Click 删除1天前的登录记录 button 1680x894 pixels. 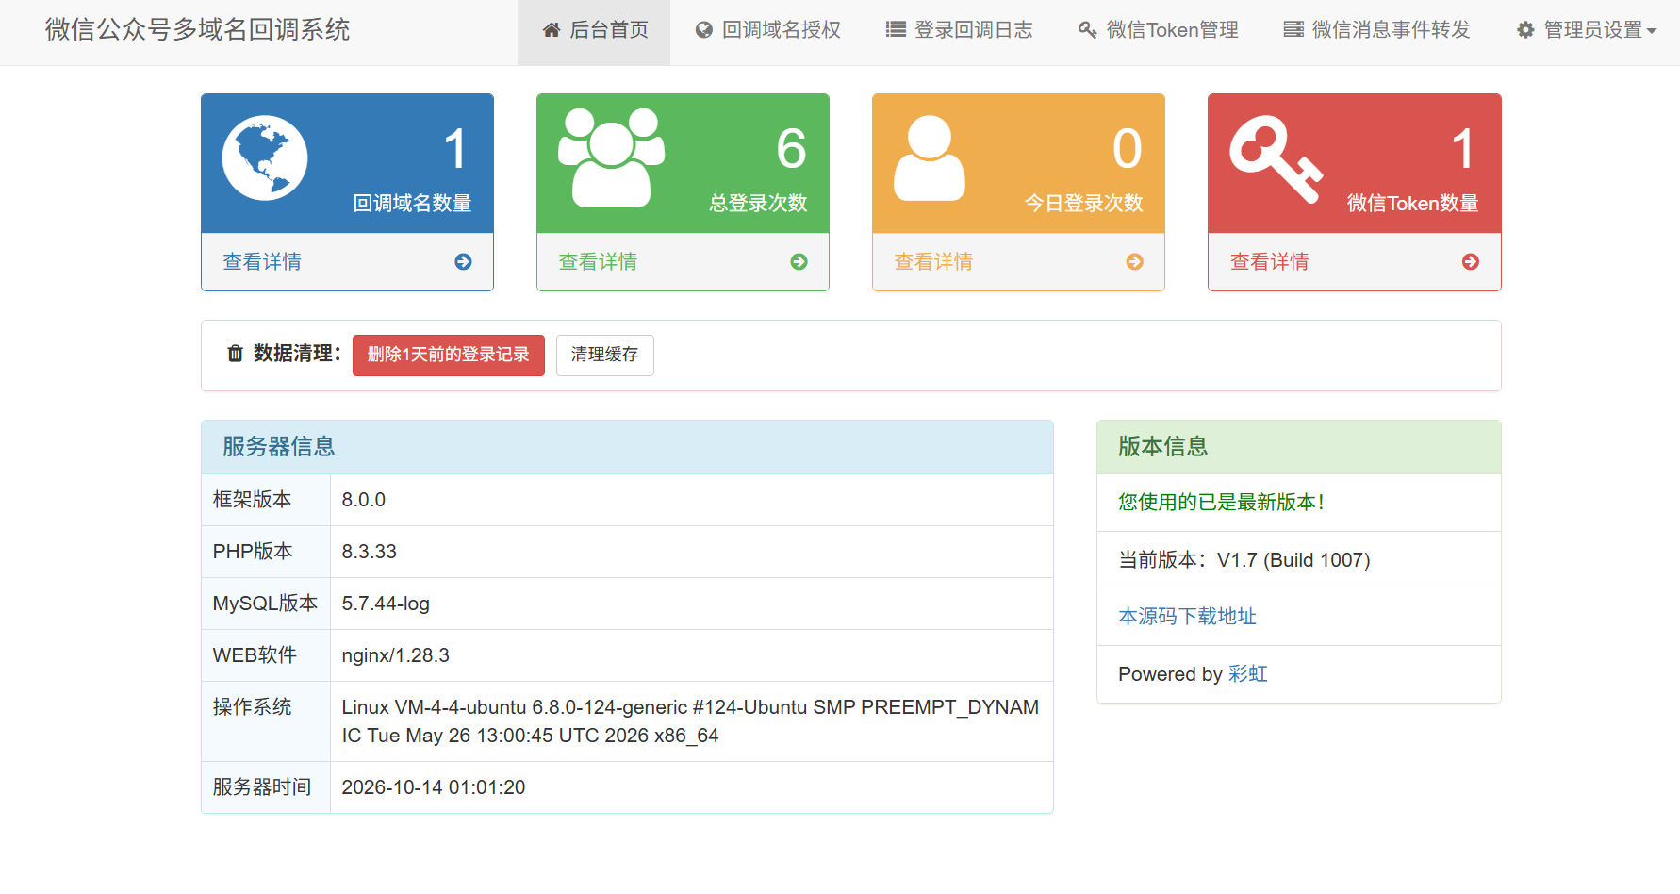pos(449,356)
